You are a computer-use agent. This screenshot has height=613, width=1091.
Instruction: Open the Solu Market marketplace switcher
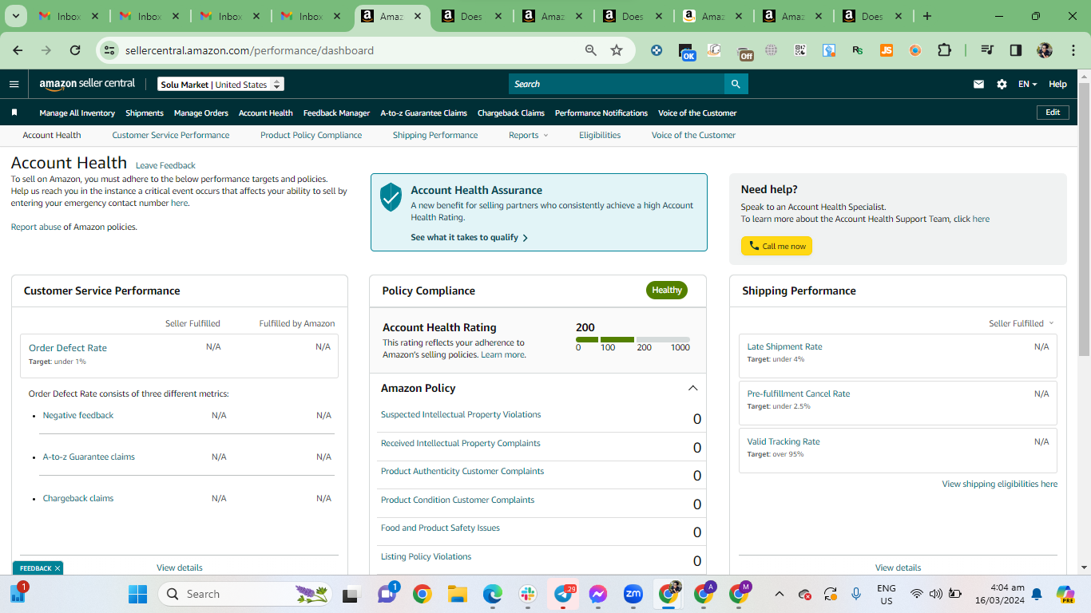(x=221, y=84)
